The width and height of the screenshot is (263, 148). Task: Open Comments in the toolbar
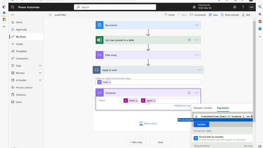click(198, 15)
